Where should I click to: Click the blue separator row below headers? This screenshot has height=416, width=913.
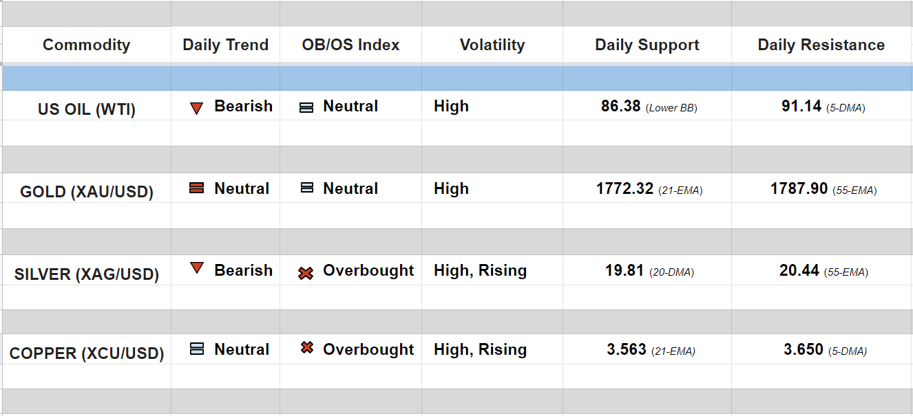[456, 78]
